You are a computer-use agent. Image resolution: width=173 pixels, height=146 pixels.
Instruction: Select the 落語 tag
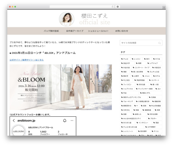(x=157, y=123)
